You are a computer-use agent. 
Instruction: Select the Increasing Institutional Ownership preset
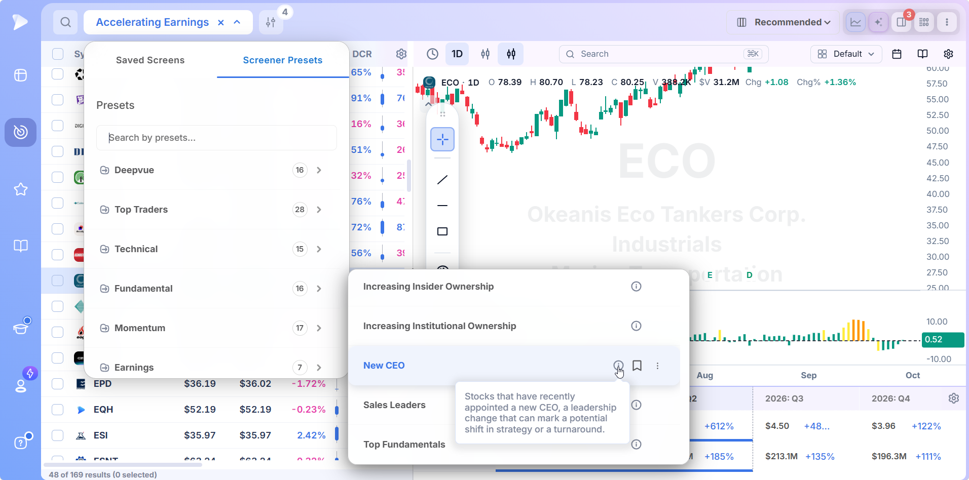tap(439, 326)
